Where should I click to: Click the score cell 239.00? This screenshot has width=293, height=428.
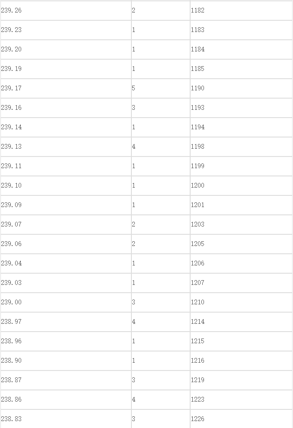66,303
